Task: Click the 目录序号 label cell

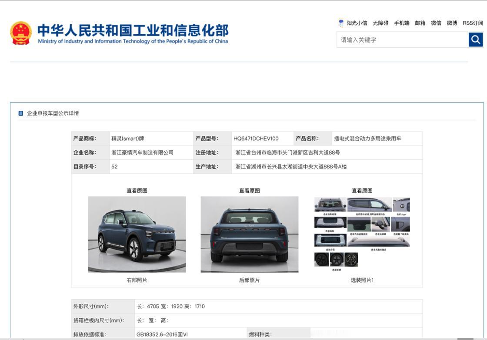Action: click(90, 167)
